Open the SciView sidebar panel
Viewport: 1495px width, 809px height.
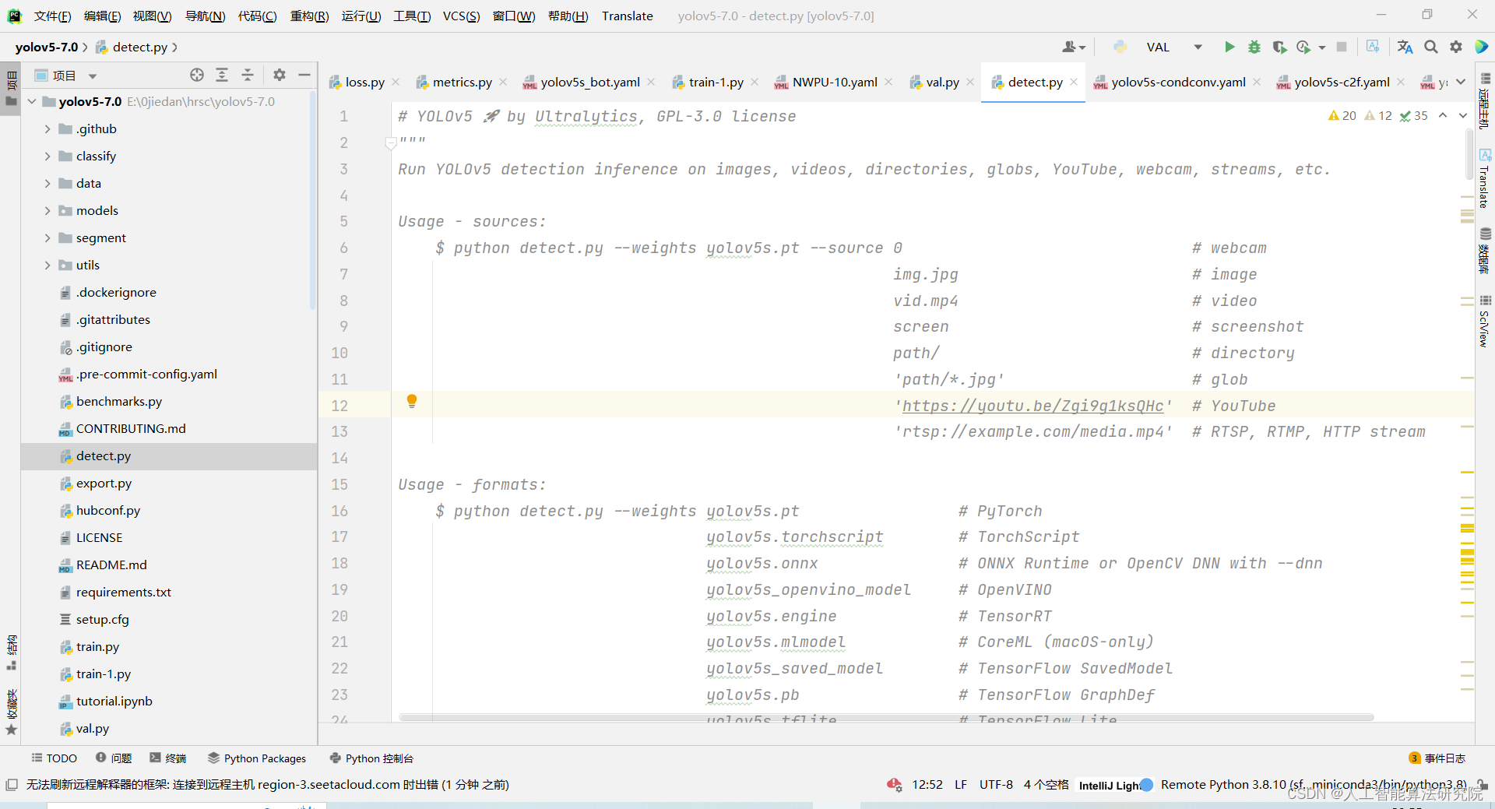[1485, 321]
